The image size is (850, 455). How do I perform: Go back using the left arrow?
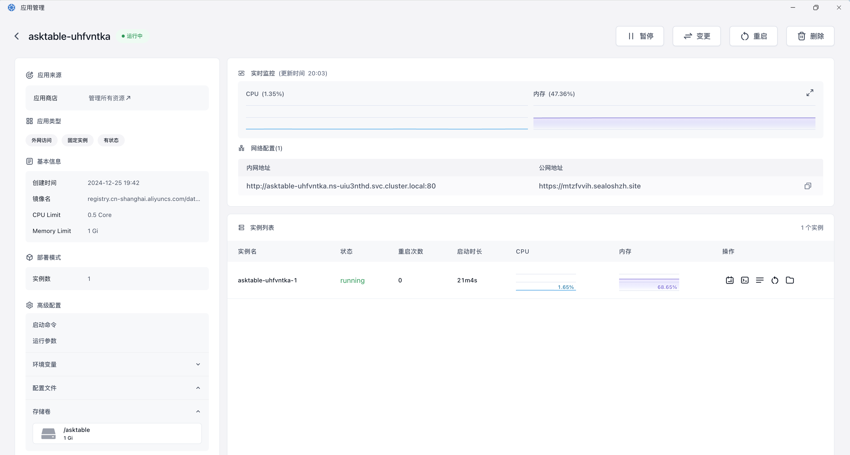(17, 36)
